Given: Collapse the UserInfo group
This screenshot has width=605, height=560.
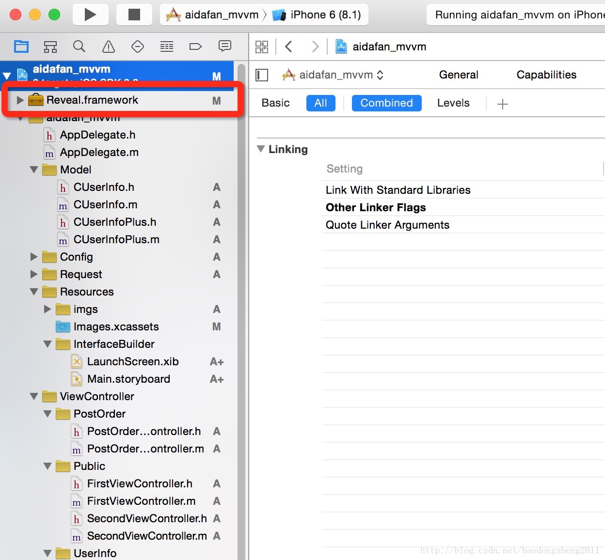Looking at the screenshot, I should pos(48,553).
